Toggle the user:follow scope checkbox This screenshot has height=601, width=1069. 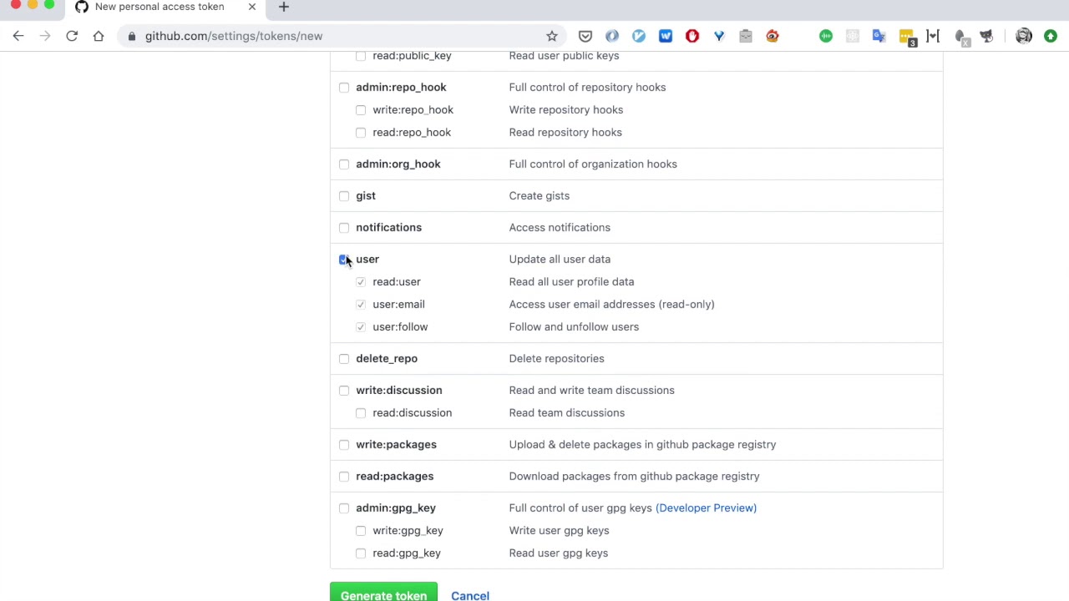(x=361, y=326)
